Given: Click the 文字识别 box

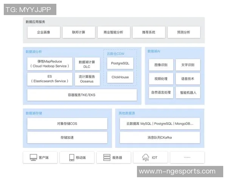Looking at the screenshot, I should click(x=188, y=64).
